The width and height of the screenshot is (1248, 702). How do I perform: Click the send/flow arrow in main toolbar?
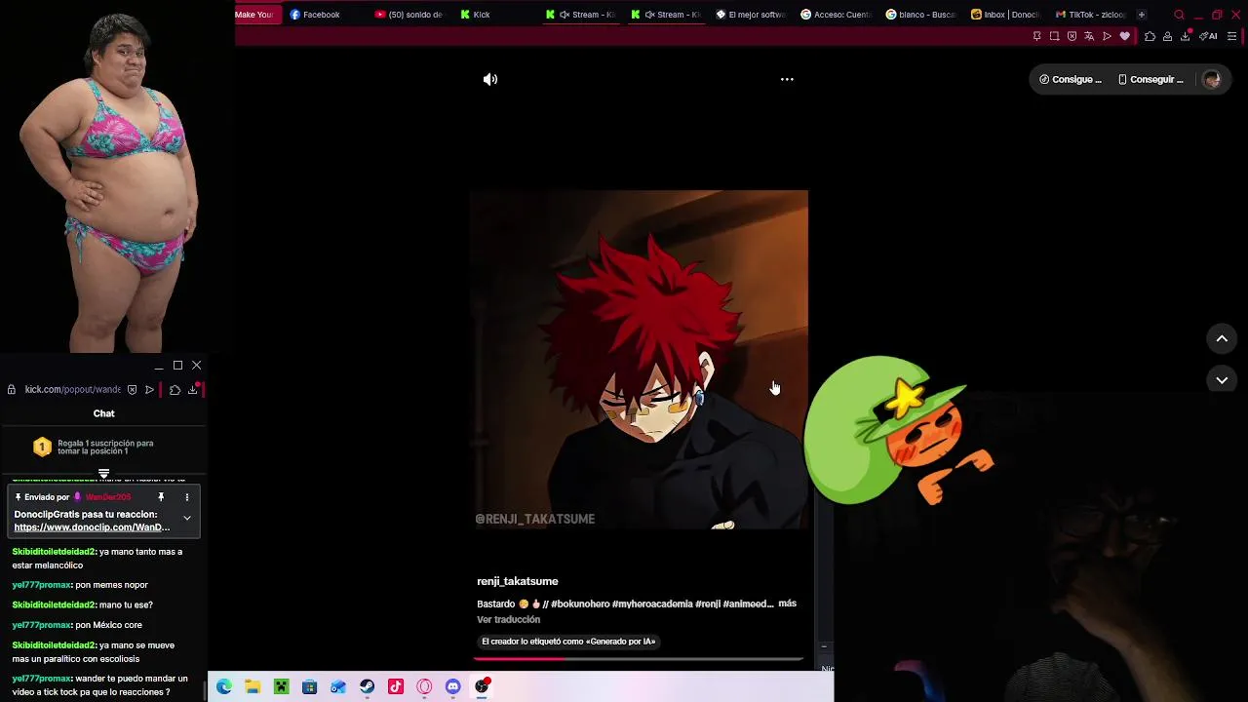pyautogui.click(x=1107, y=36)
